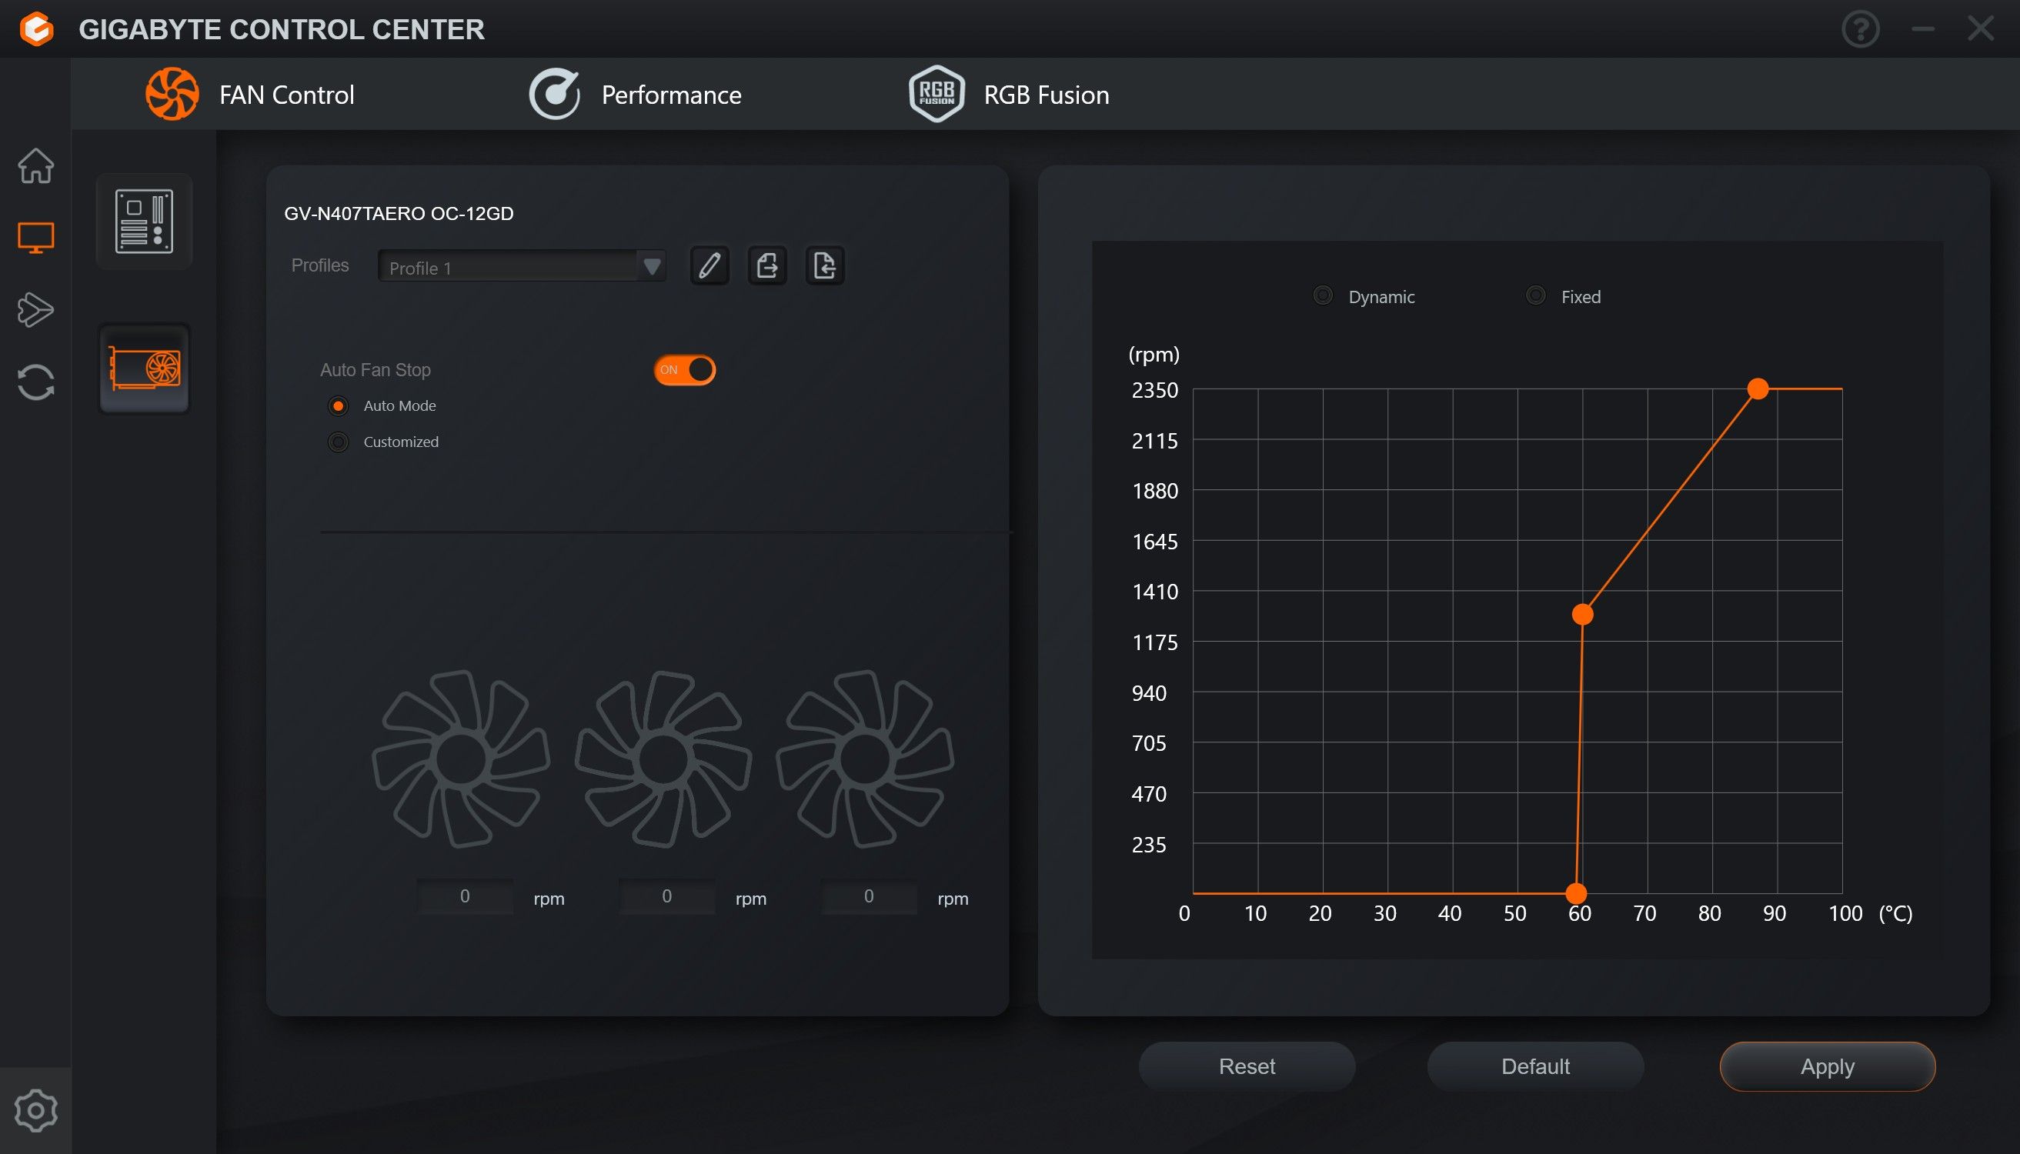Click the Profiles label
This screenshot has height=1154, width=2020.
point(319,265)
